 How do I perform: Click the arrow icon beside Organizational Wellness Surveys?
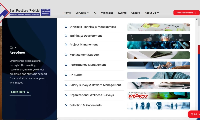pos(66,95)
